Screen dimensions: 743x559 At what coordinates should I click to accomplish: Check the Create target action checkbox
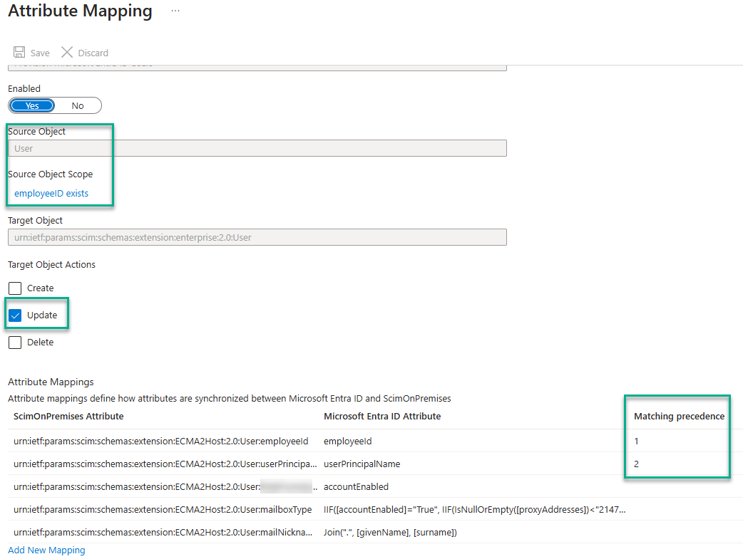[15, 288]
